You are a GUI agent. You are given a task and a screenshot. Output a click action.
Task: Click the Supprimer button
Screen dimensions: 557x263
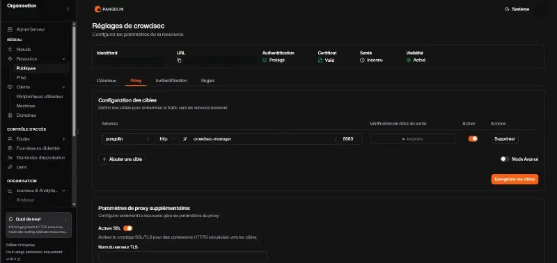504,138
